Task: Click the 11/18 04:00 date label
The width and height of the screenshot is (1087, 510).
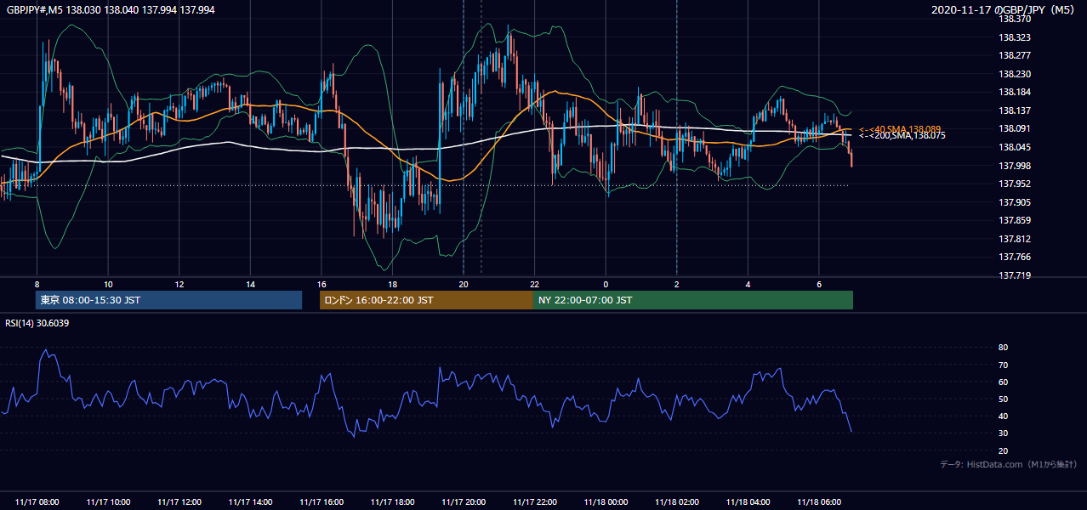Action: tap(748, 501)
